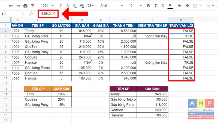This screenshot has height=123, width=218.
Task: Click the KIỂM TRA TÊN SP header cell
Action: (x=152, y=25)
